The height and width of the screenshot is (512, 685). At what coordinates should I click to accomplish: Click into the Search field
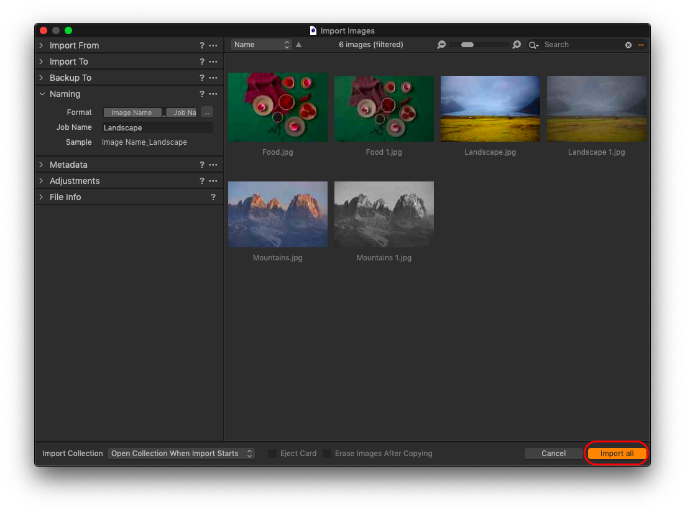[x=583, y=45]
